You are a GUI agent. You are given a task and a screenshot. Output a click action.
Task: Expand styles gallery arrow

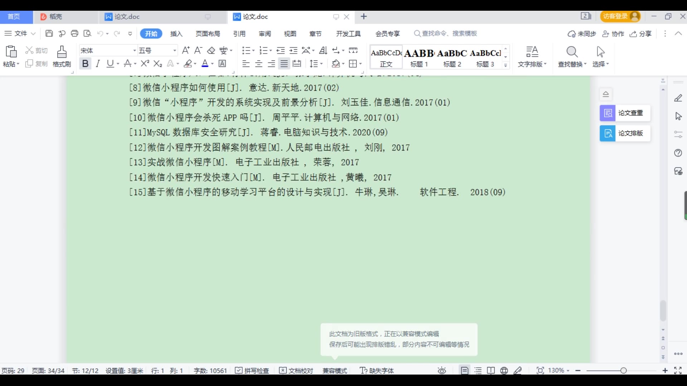click(x=506, y=65)
